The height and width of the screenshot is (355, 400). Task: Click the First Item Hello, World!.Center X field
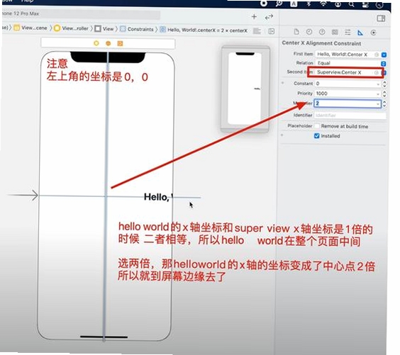(348, 55)
